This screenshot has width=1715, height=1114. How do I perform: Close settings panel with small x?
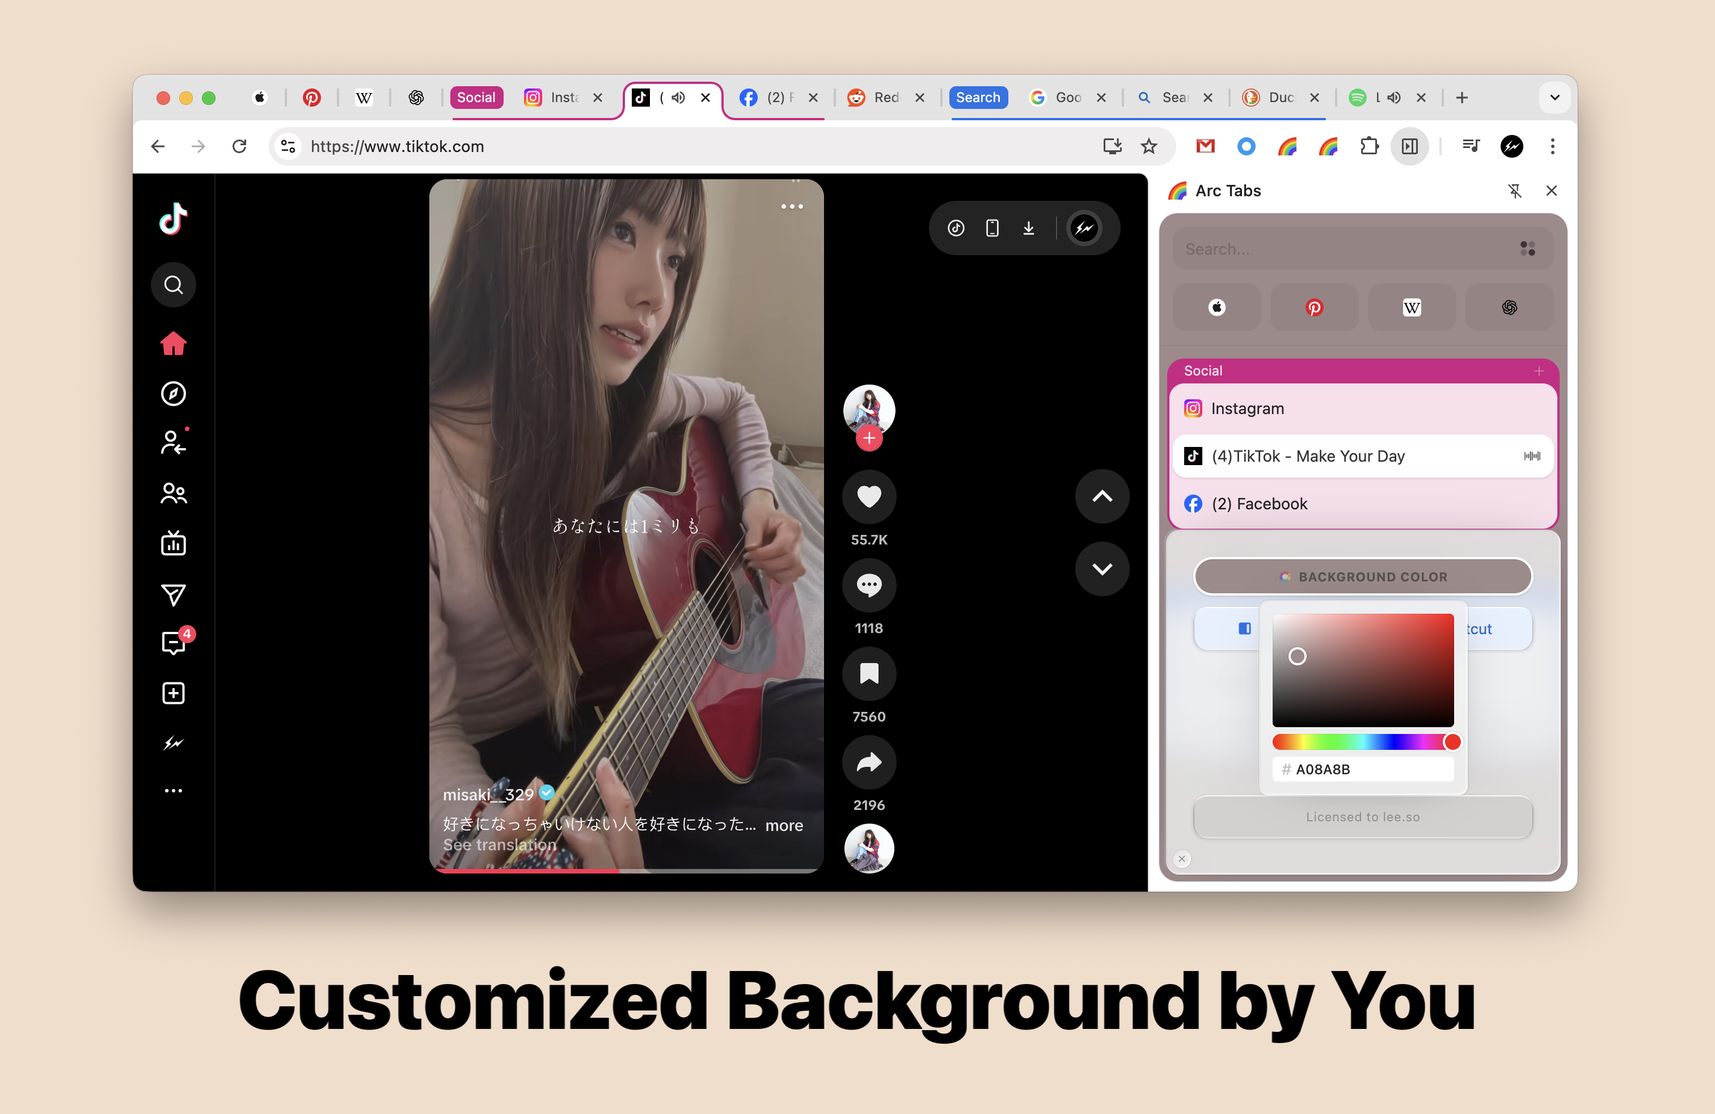tap(1182, 858)
